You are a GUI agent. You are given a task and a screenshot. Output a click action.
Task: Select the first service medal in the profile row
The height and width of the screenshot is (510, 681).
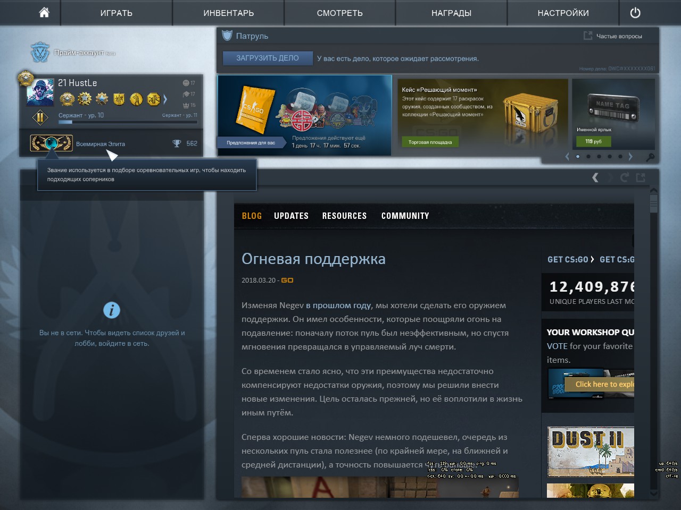point(67,99)
